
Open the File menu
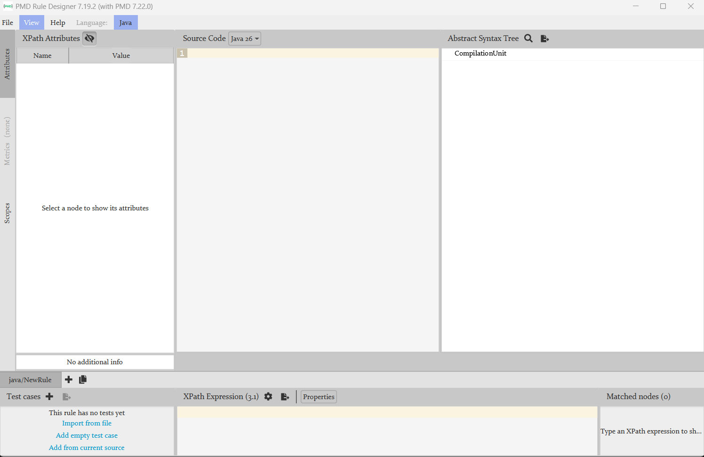(8, 23)
